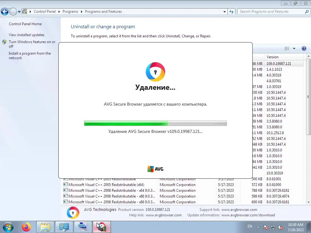Click Help link www.avgbrowser.com in details pane
The height and width of the screenshot is (233, 311).
(x=164, y=215)
